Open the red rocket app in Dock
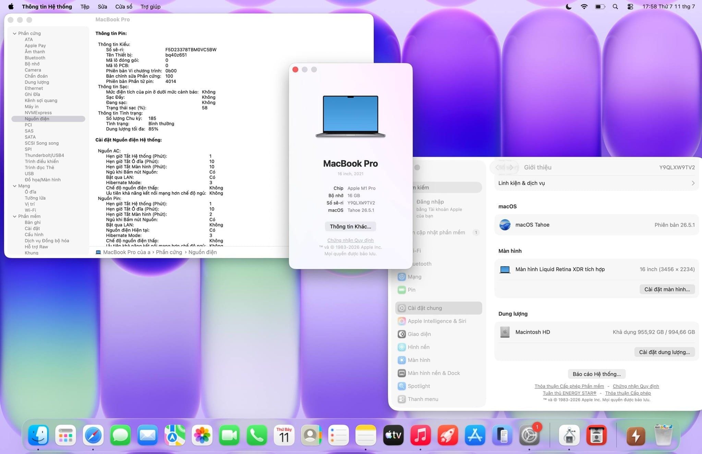Image resolution: width=702 pixels, height=454 pixels. (x=448, y=435)
